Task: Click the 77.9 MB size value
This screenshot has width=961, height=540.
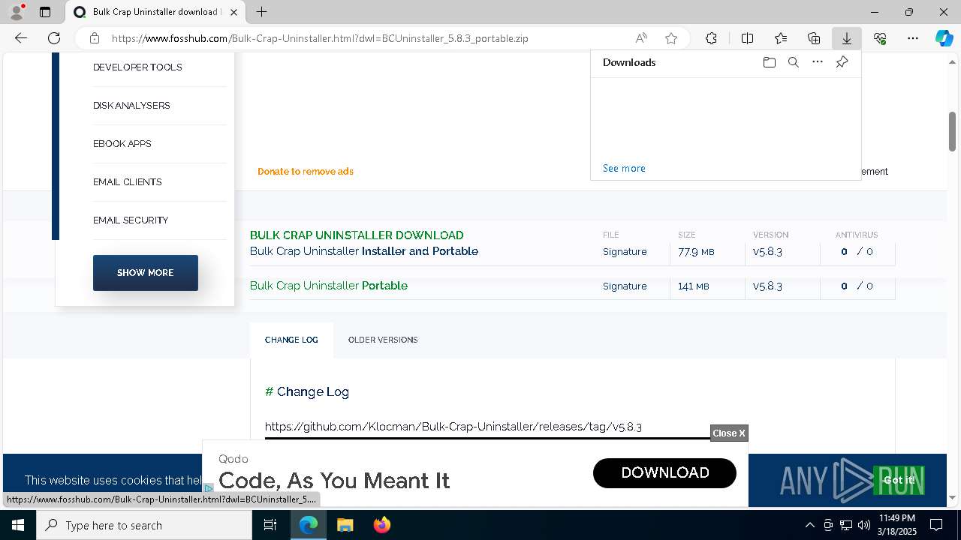Action: tap(696, 252)
